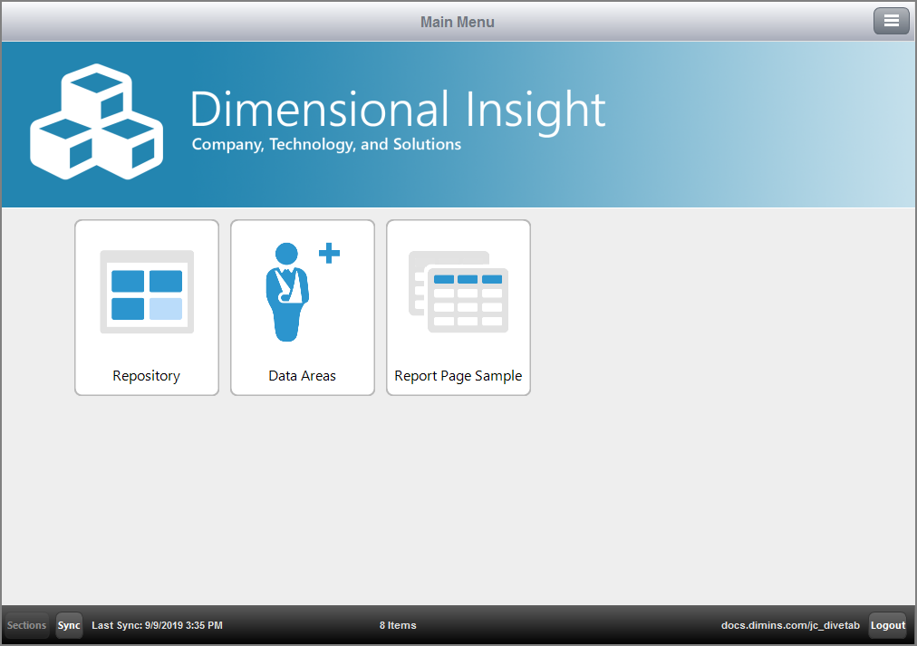917x646 pixels.
Task: Click the Repository tile label
Action: [147, 376]
